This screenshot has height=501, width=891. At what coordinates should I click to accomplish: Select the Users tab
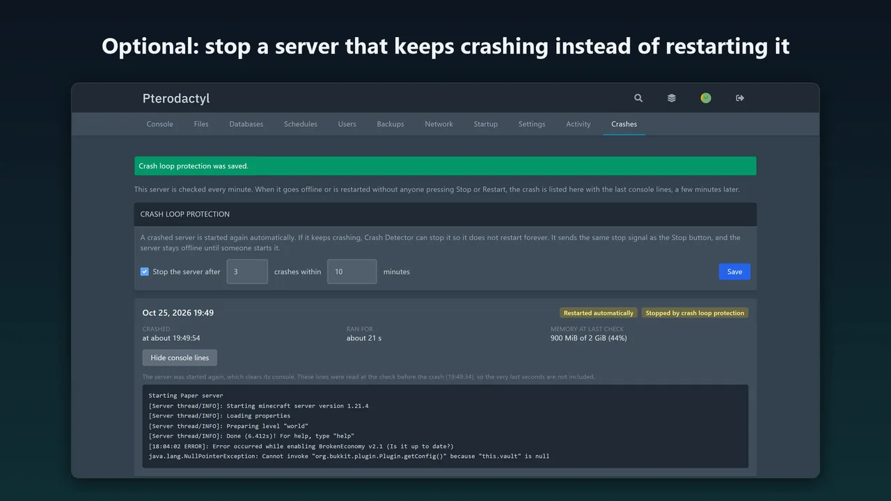point(347,124)
